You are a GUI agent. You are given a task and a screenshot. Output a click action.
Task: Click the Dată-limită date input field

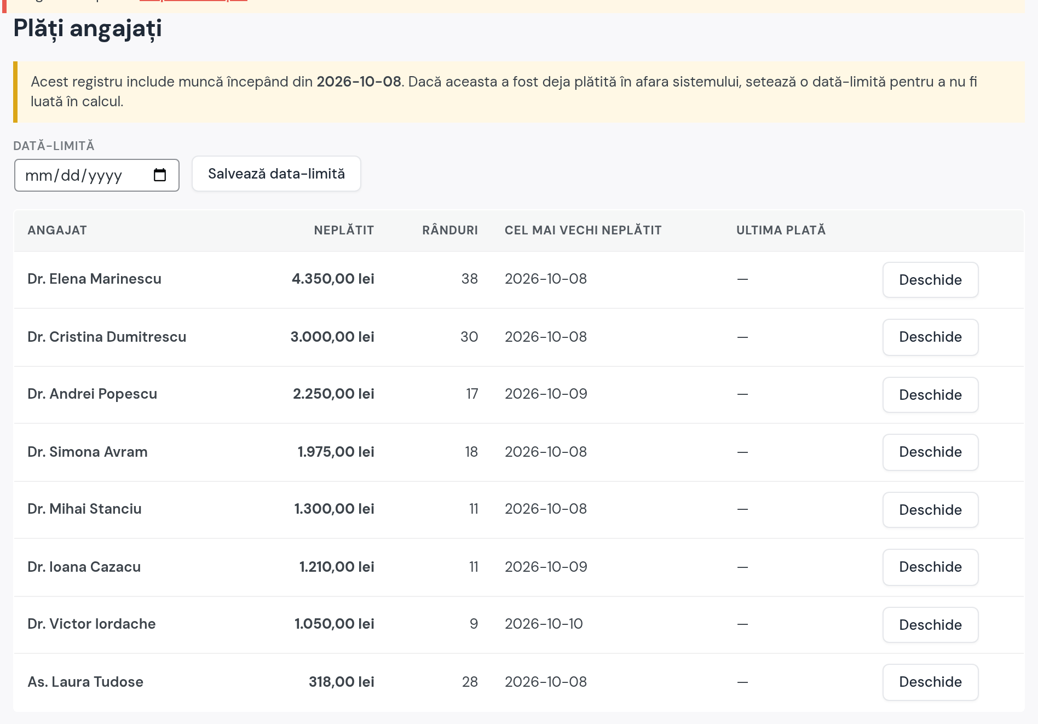(x=97, y=175)
